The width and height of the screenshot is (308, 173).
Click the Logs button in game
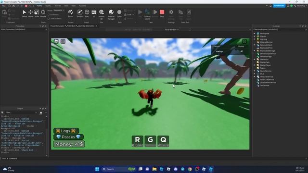pyautogui.click(x=66, y=131)
